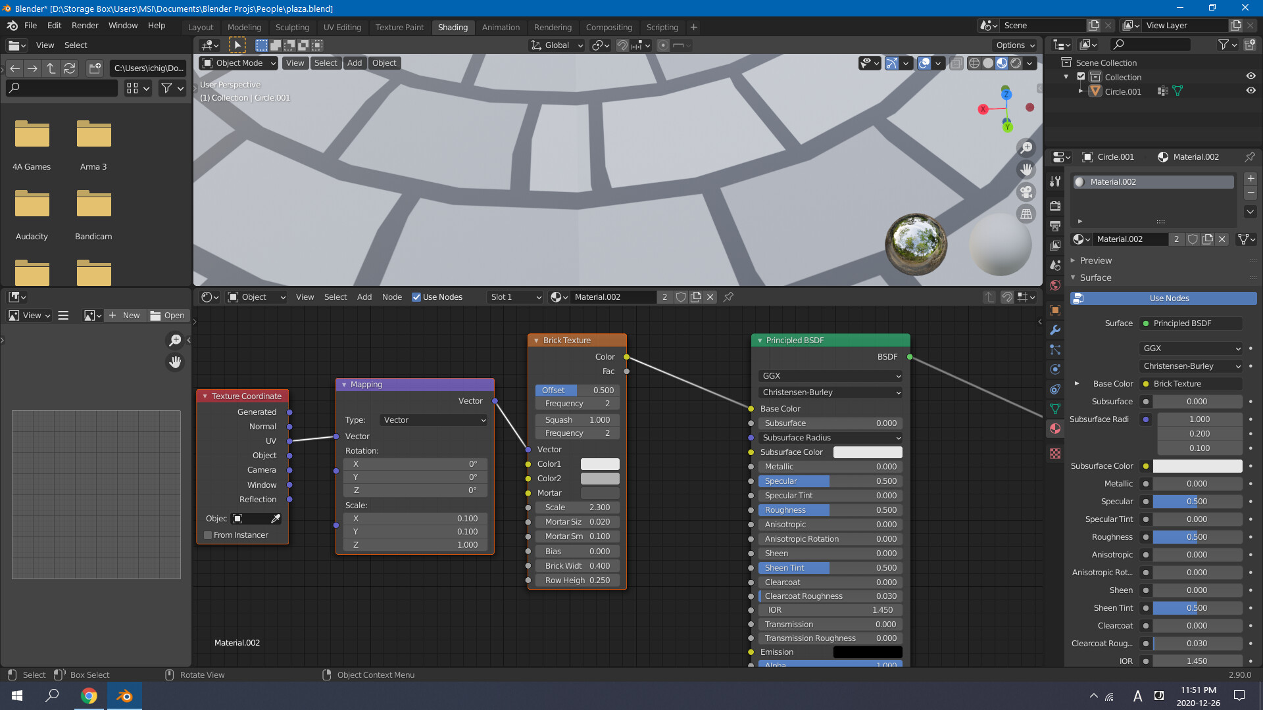Switch to the UV Editing workspace tab
The width and height of the screenshot is (1263, 710).
[x=342, y=28]
